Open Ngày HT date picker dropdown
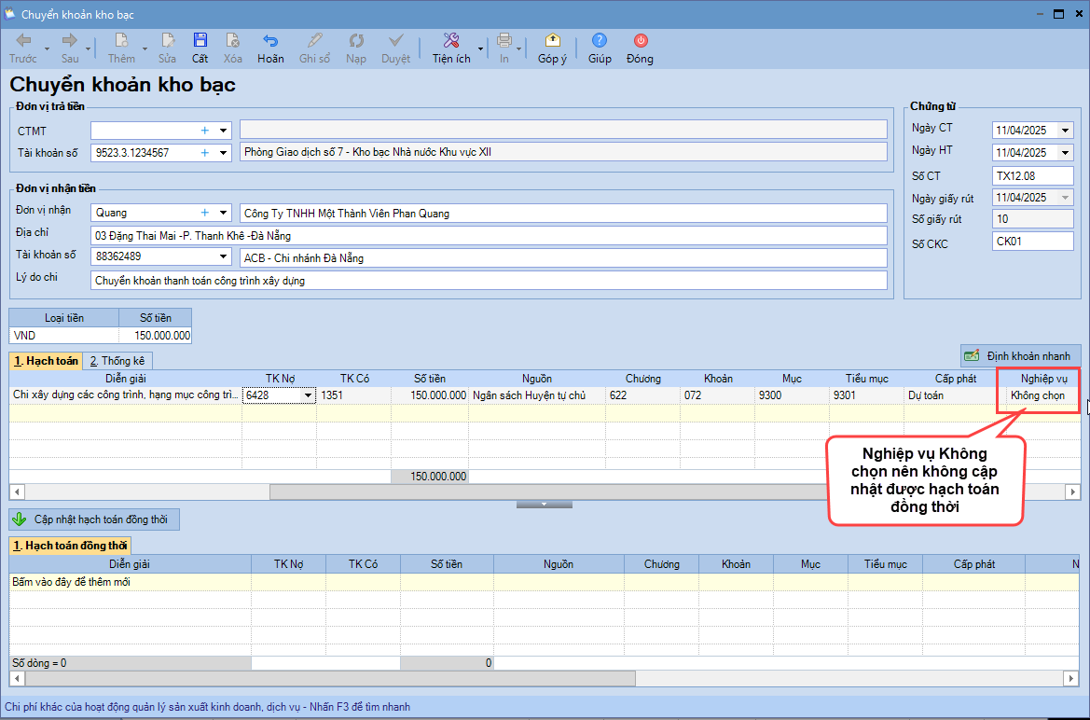 point(1065,152)
